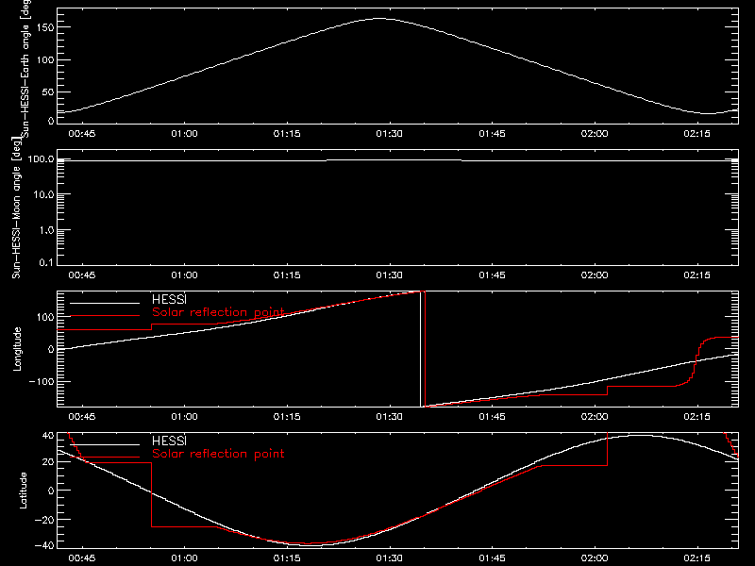The image size is (755, 566).
Task: Select red Solar reflection point legend in Latitude plot
Action: 218,454
